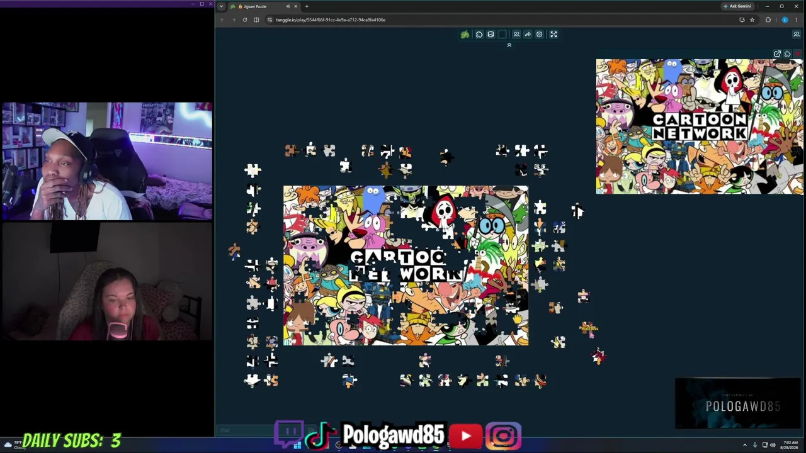806x453 pixels.
Task: Click the Ask Gemini button
Action: [x=737, y=6]
